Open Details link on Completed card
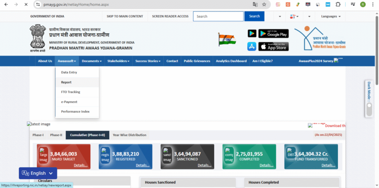 coord(266,166)
